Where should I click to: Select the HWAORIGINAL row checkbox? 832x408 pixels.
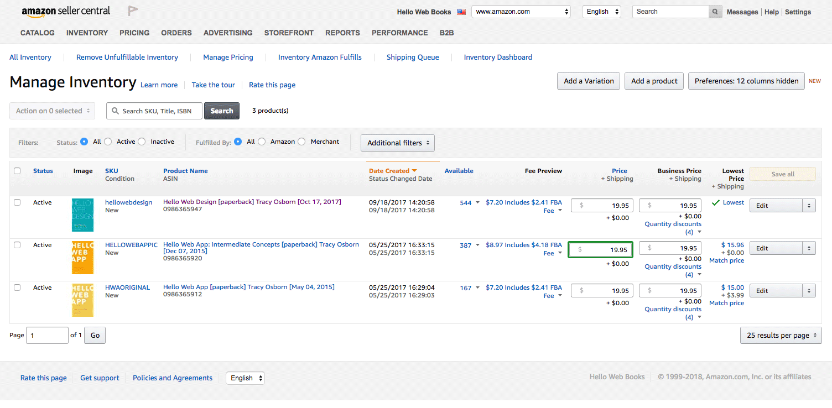tap(17, 287)
